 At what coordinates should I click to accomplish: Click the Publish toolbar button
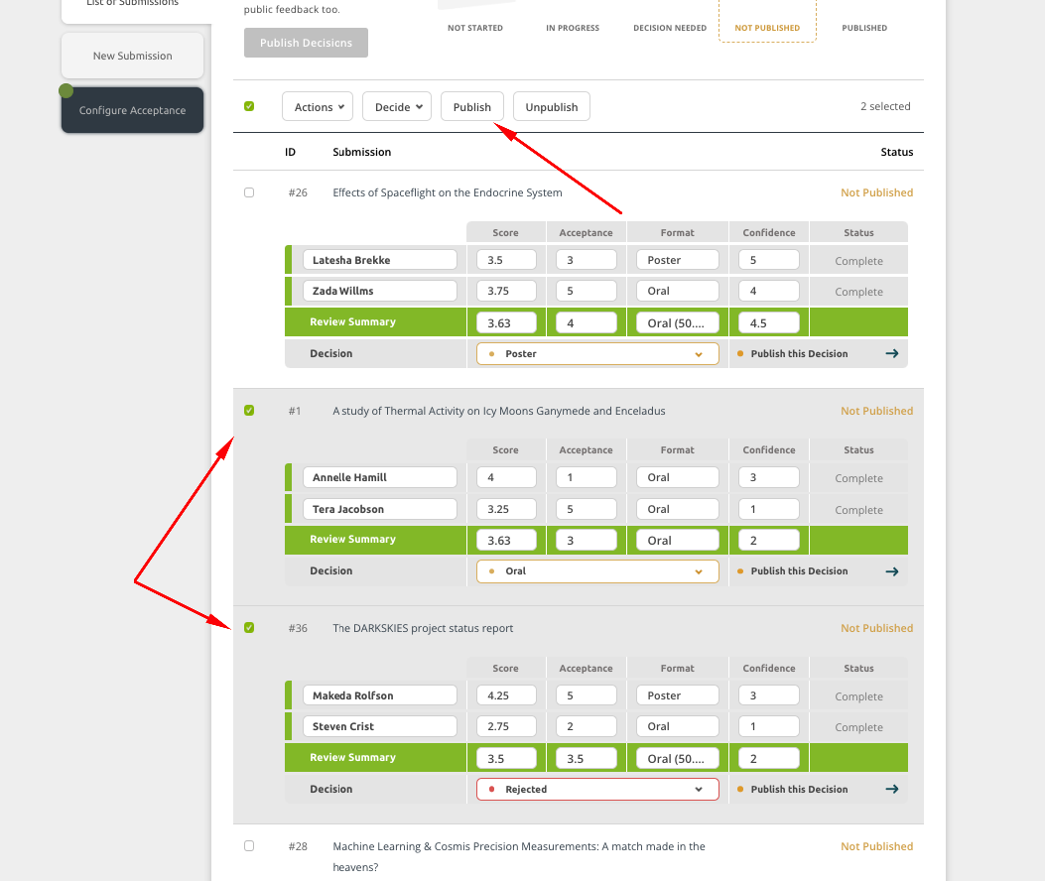pyautogui.click(x=471, y=106)
